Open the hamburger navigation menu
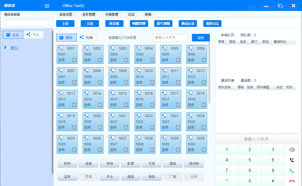302x186 pixels. 47,6
